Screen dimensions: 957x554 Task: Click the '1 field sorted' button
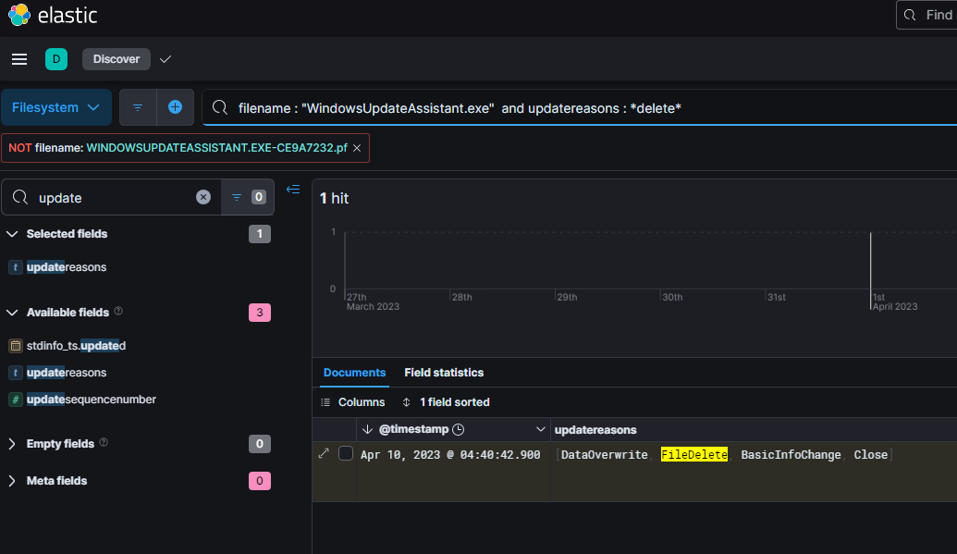[x=446, y=402]
